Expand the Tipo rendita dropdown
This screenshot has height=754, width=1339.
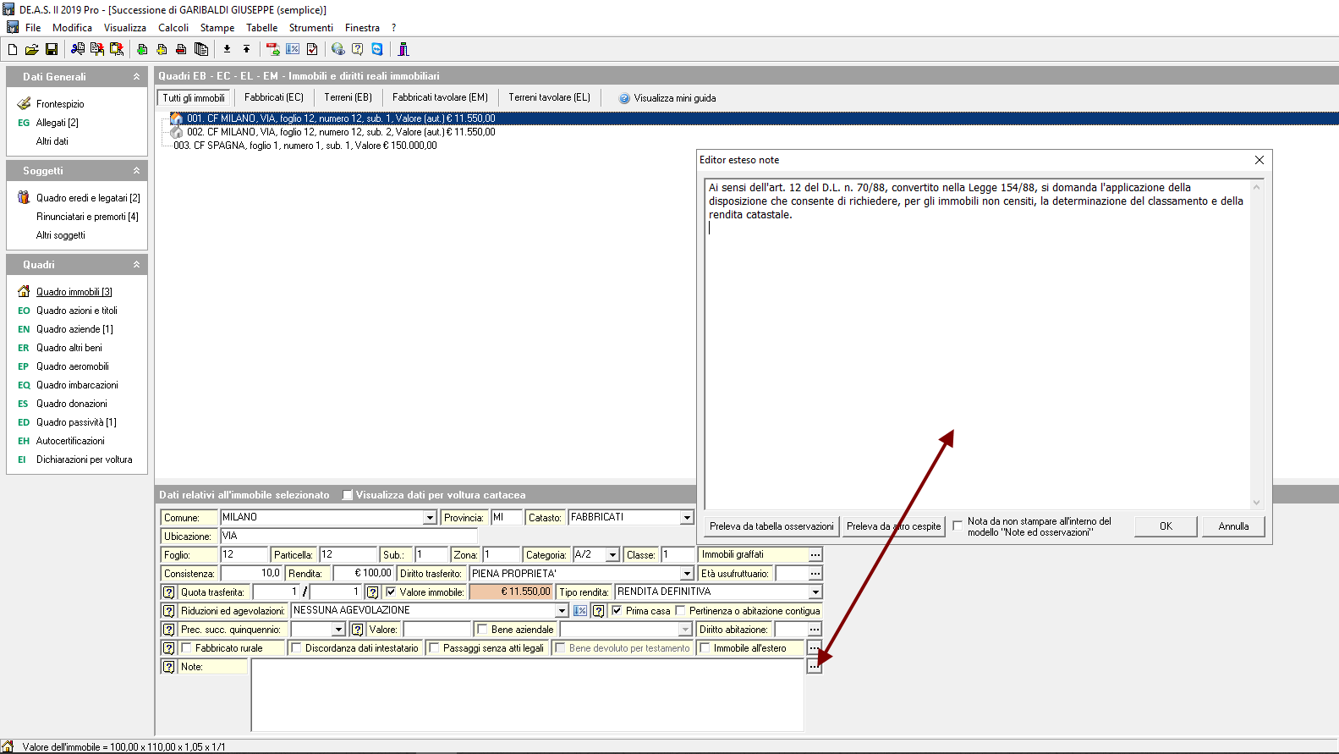[x=815, y=592]
